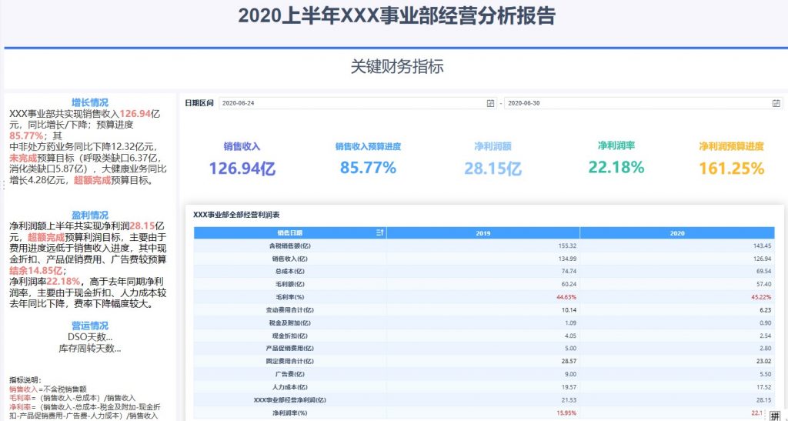Screen dimensions: 788x421
Task: Click the 增长情况 section heading
Action: [x=90, y=102]
